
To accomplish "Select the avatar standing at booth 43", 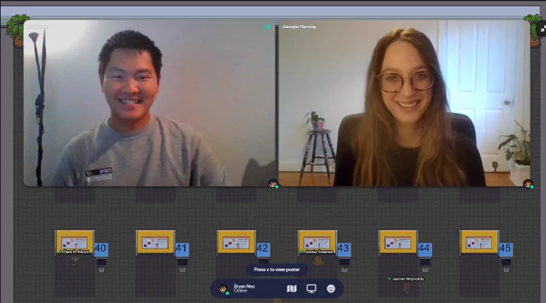I will [x=317, y=261].
